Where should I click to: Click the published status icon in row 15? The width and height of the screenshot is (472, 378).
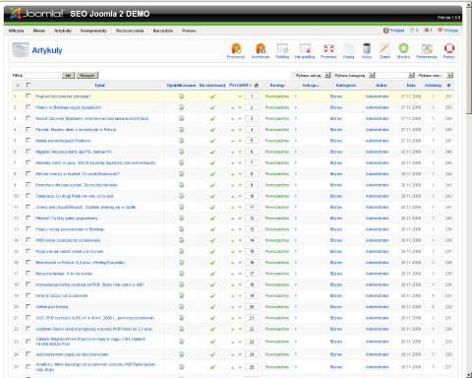coord(181,251)
